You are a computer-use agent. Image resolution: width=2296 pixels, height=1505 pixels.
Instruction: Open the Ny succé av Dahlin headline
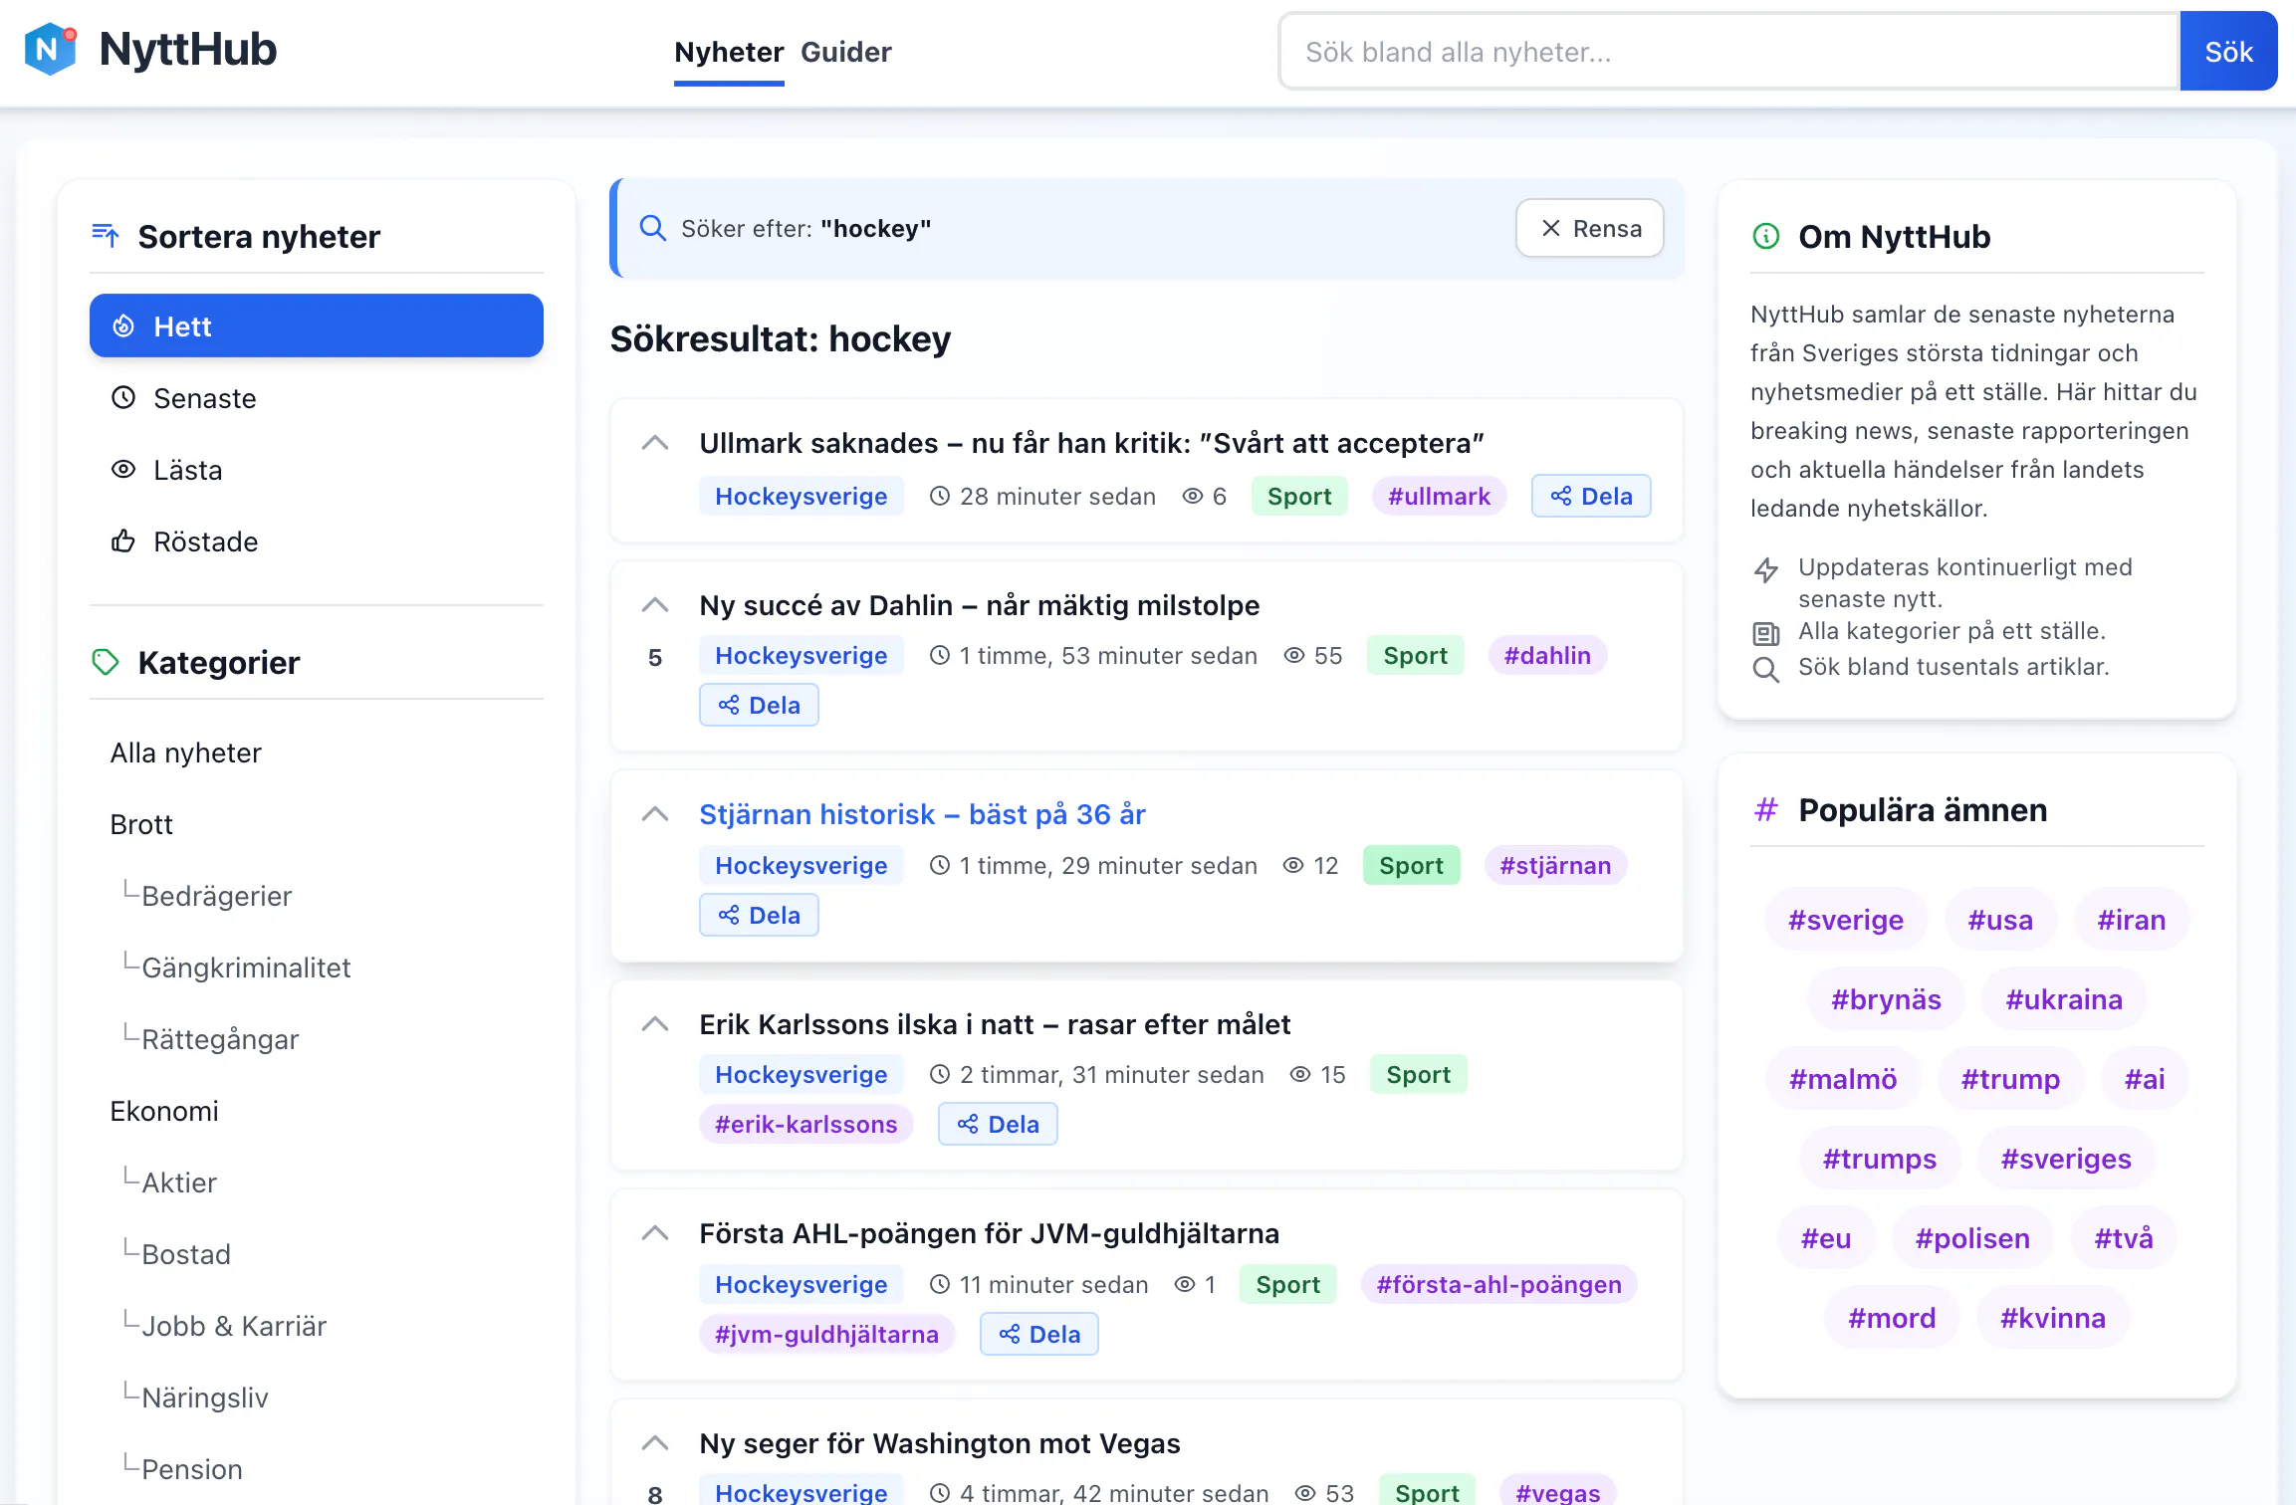click(x=980, y=605)
